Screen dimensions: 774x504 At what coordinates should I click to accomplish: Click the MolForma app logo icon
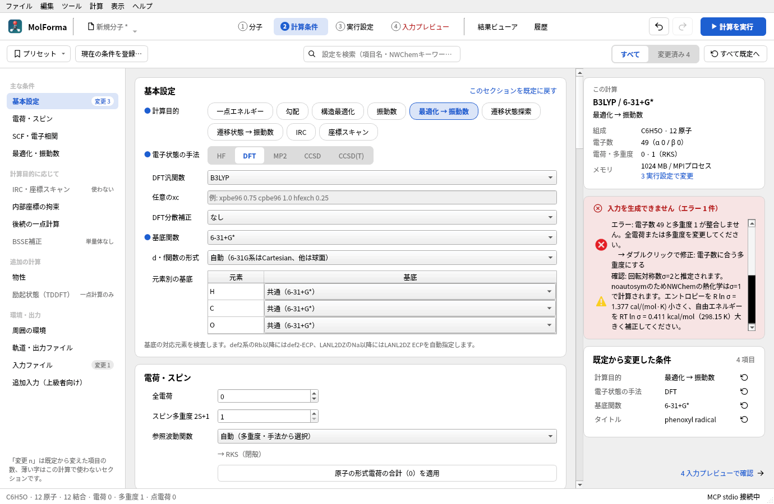15,26
